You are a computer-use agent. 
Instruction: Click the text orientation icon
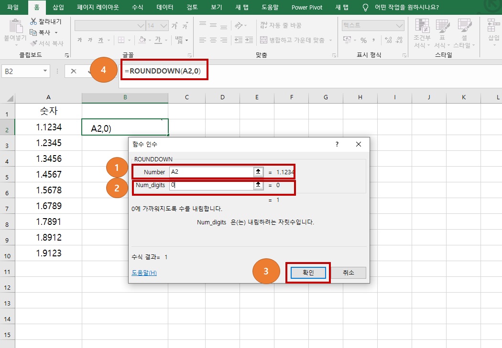pos(239,25)
